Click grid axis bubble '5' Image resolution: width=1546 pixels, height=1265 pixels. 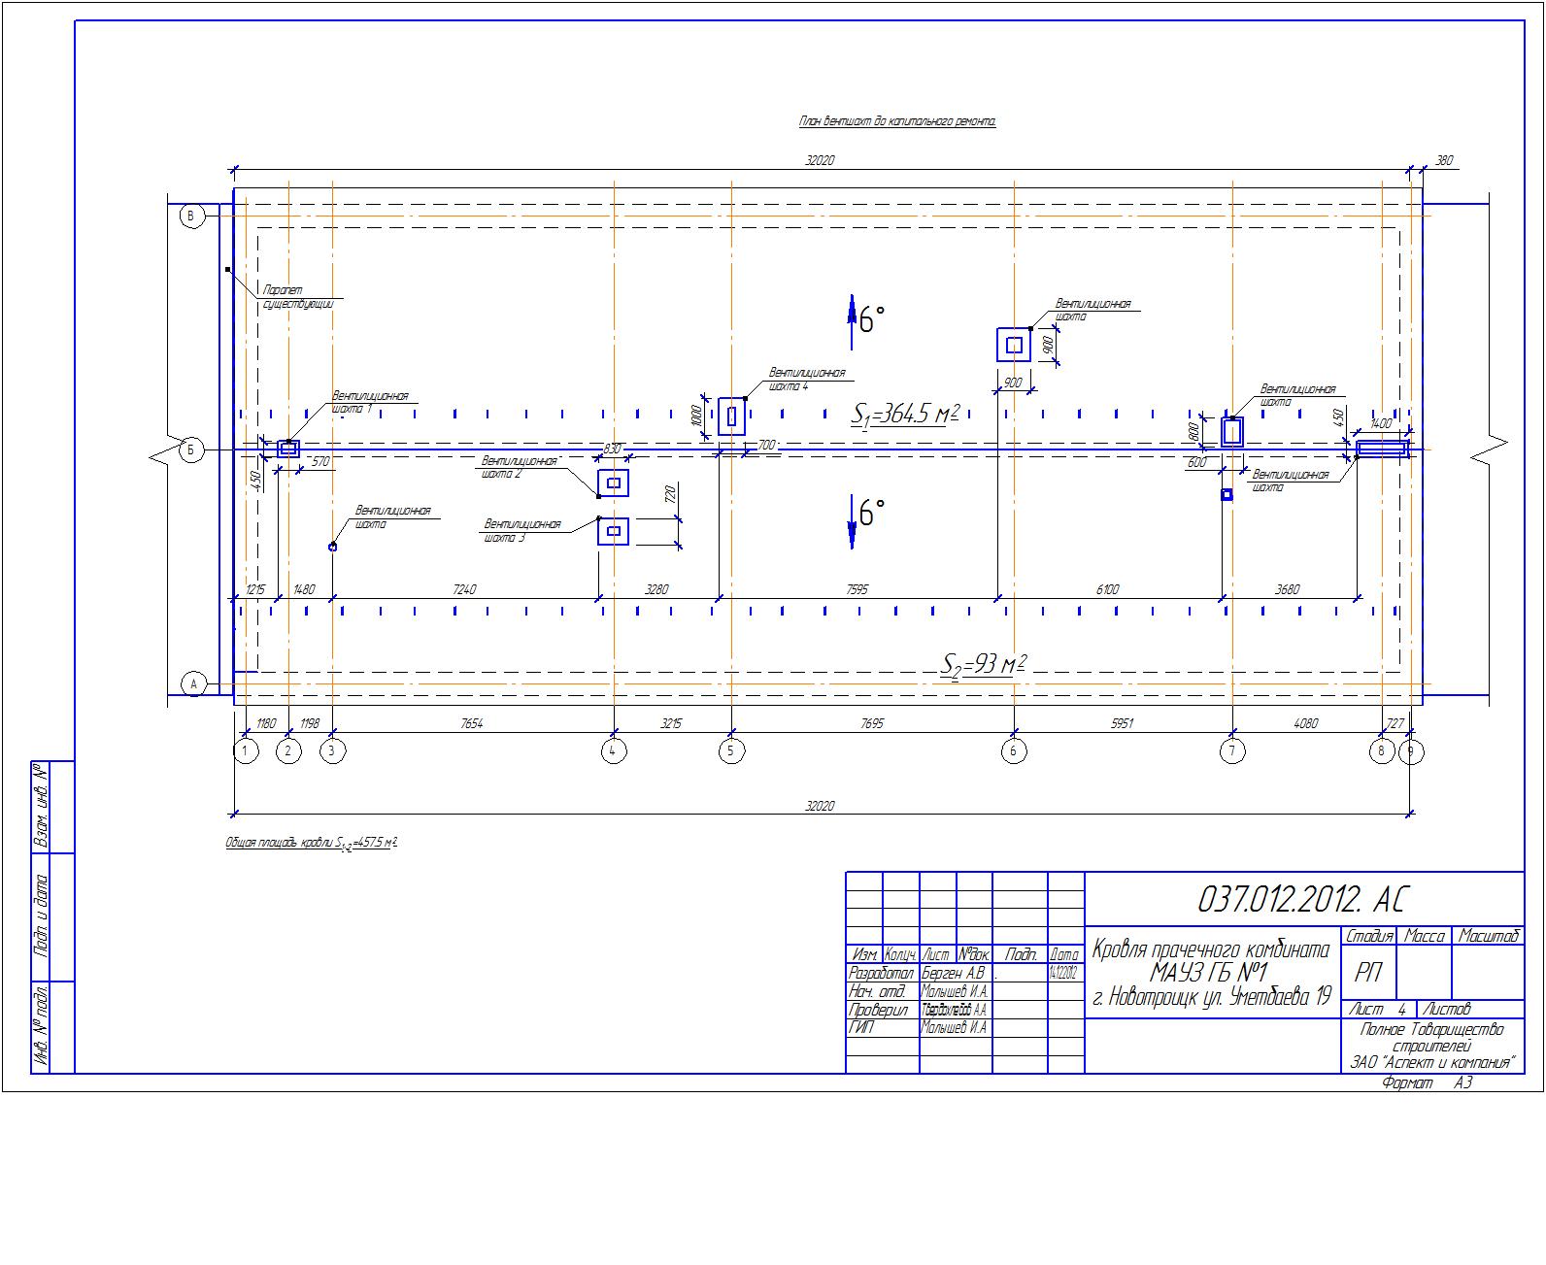[x=731, y=751]
